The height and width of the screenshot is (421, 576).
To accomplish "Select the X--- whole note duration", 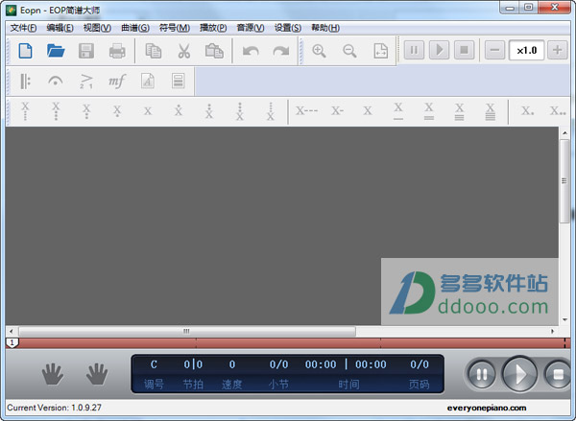I will tap(307, 110).
